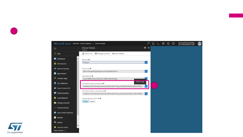243x137 pixels.
Task: Click the Primary key field
Action: click(x=113, y=71)
